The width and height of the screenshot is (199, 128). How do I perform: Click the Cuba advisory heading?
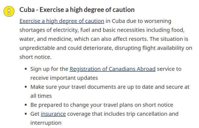(x=77, y=10)
